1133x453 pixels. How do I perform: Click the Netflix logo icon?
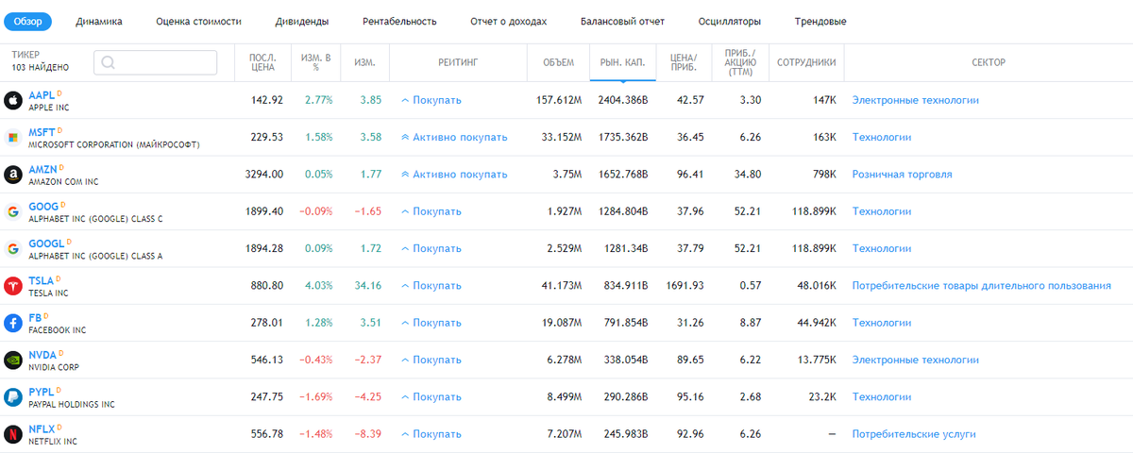click(13, 435)
